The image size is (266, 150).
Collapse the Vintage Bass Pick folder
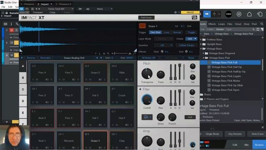coord(203,58)
